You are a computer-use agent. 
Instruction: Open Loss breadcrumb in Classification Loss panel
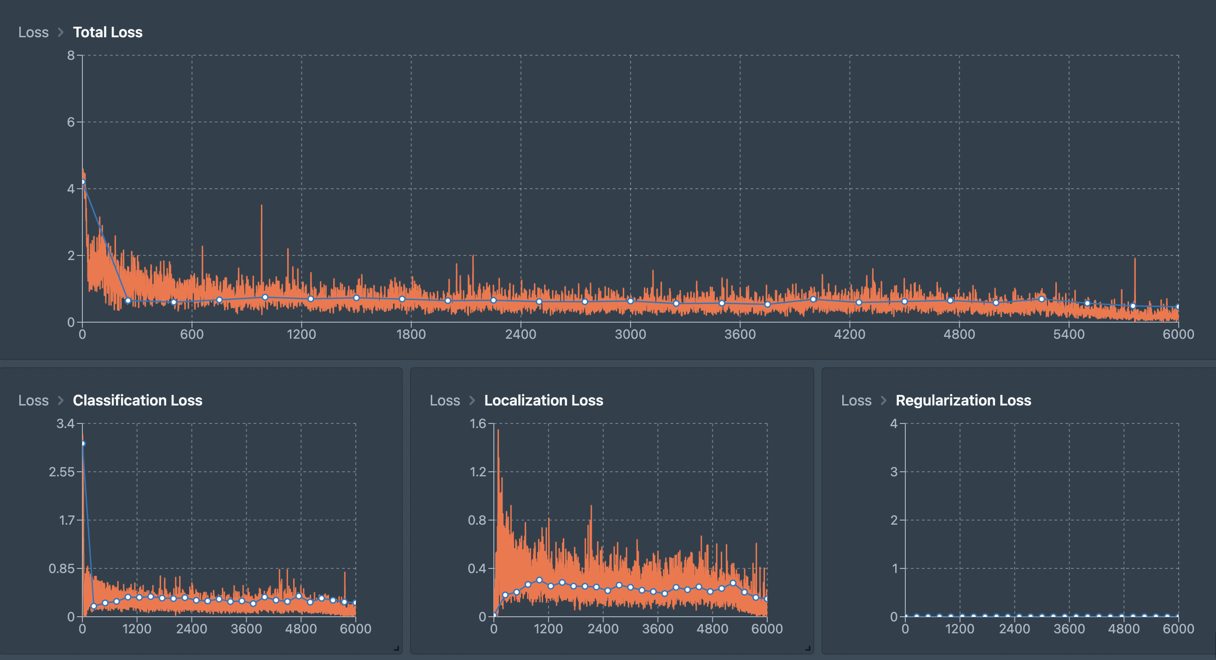click(x=33, y=400)
